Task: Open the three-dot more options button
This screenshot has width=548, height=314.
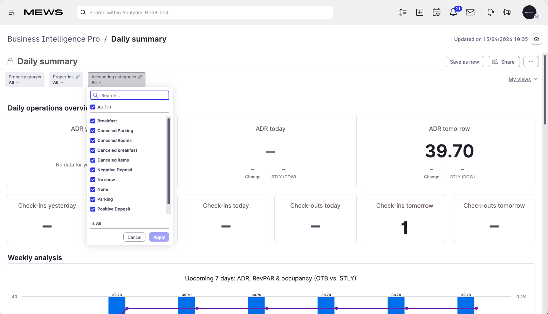Action: coord(531,62)
